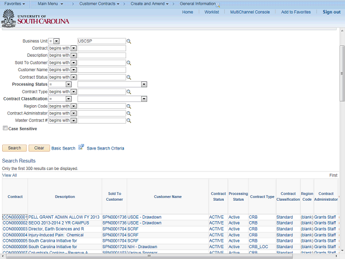The height and width of the screenshot is (259, 345).
Task: Open lookup for Sold To Customer
Action: (x=129, y=63)
